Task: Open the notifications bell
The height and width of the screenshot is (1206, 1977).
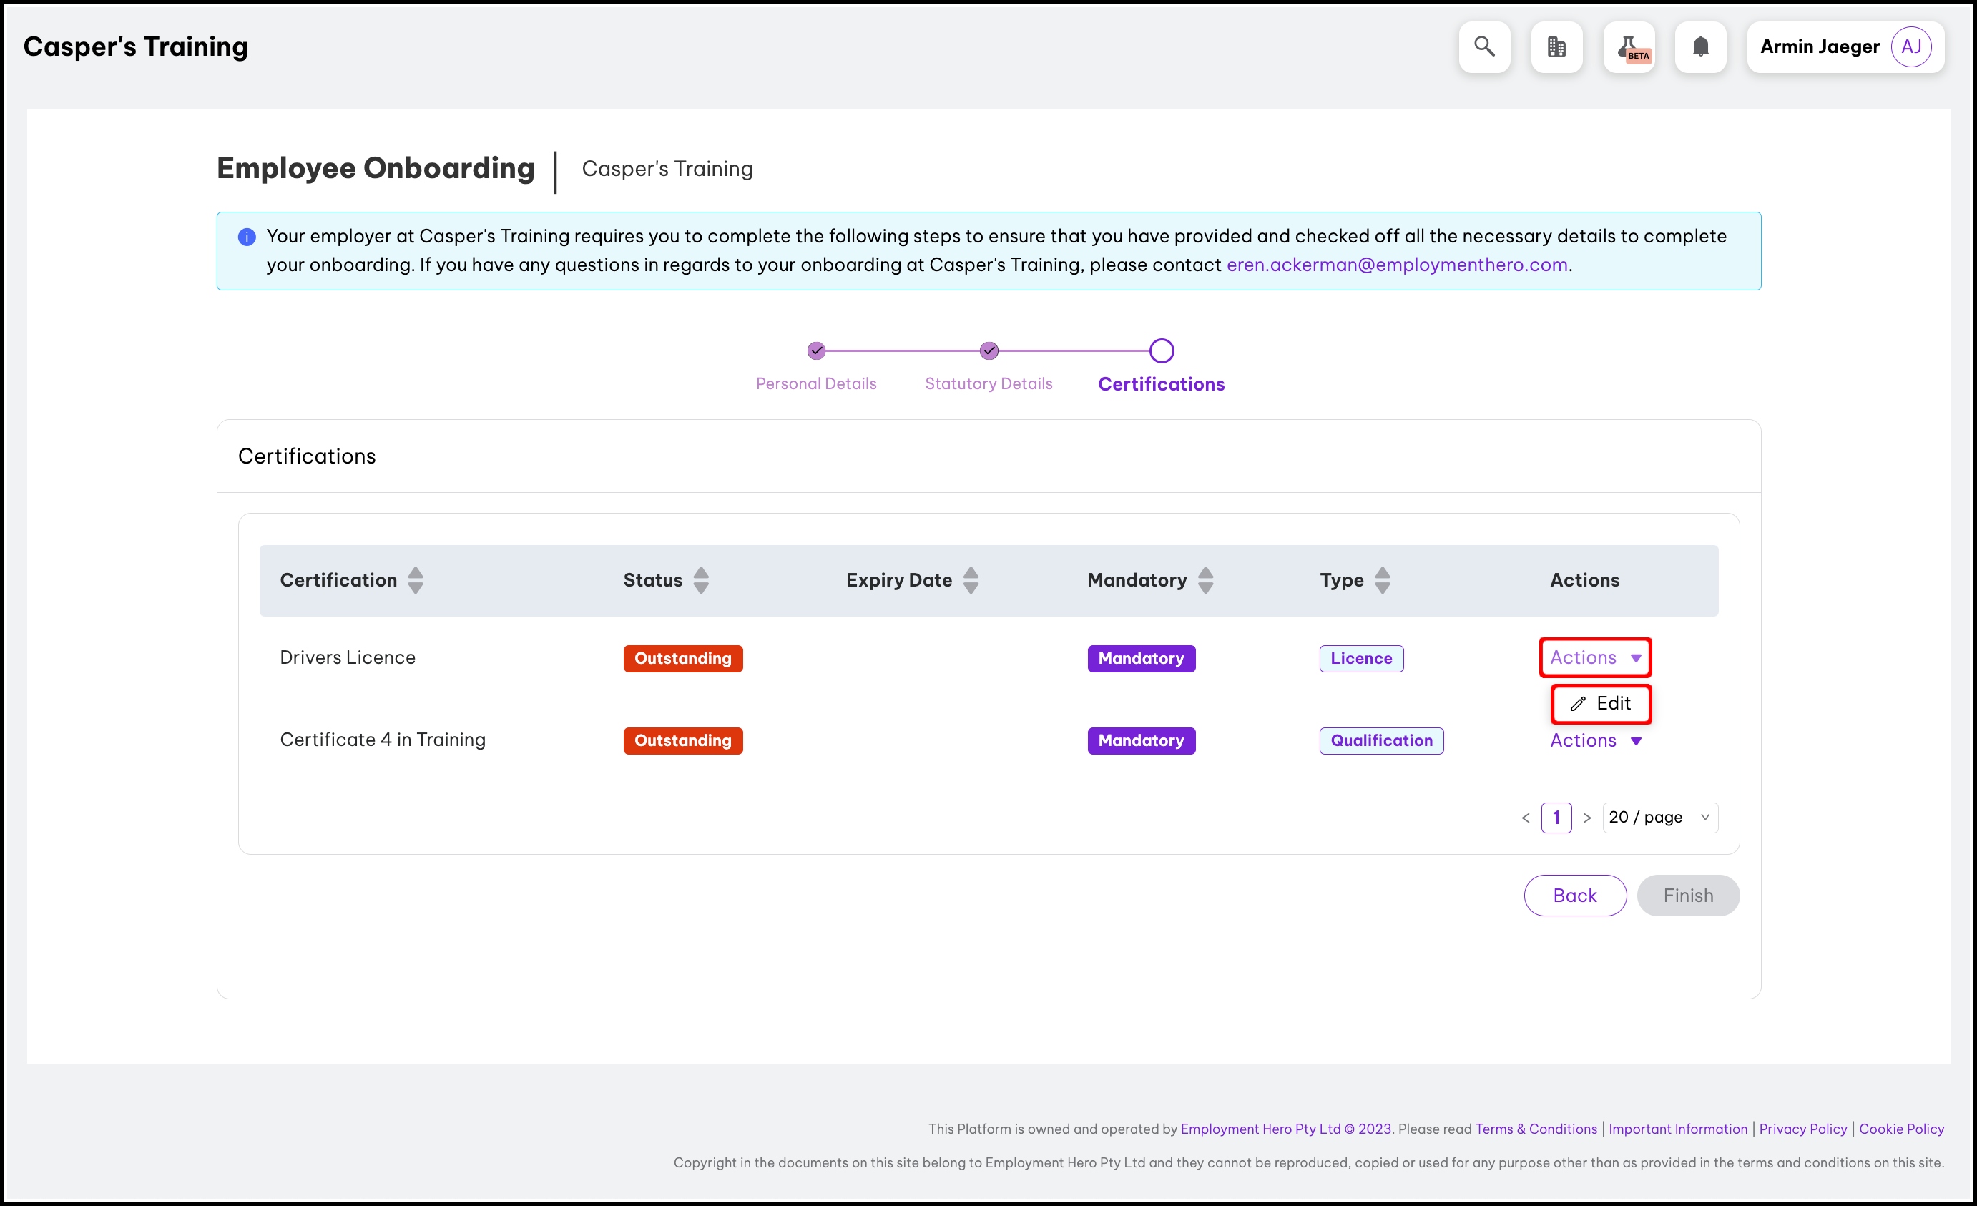Action: click(1699, 46)
